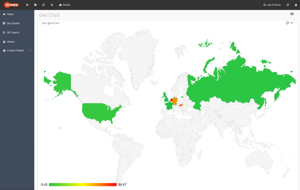Click the Home house icon
Viewport: 300px width, 190px height.
[4, 14]
